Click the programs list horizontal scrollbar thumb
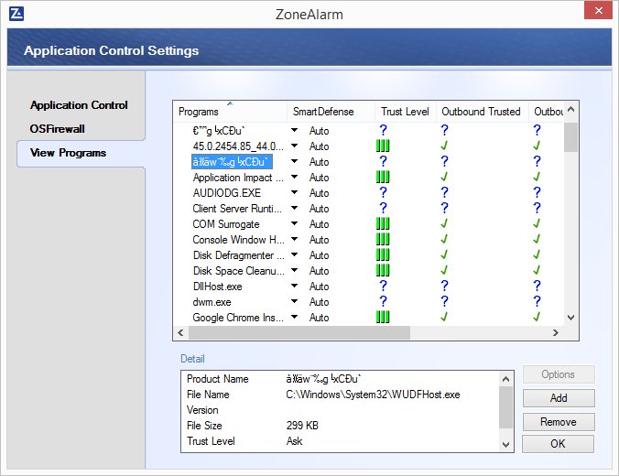The height and width of the screenshot is (476, 619). click(299, 332)
